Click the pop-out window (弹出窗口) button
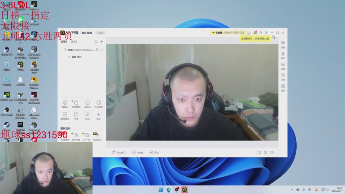Screen dimensions: 345x194 click(x=119, y=153)
